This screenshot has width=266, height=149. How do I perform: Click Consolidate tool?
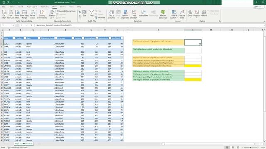click(143, 13)
